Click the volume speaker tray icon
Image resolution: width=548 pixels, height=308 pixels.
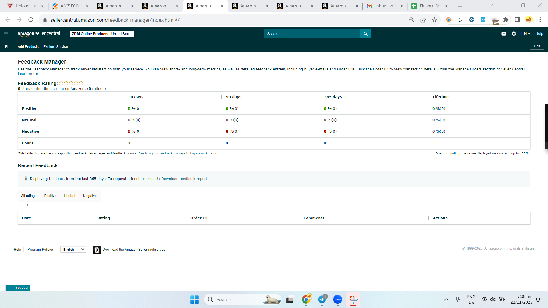(x=493, y=299)
